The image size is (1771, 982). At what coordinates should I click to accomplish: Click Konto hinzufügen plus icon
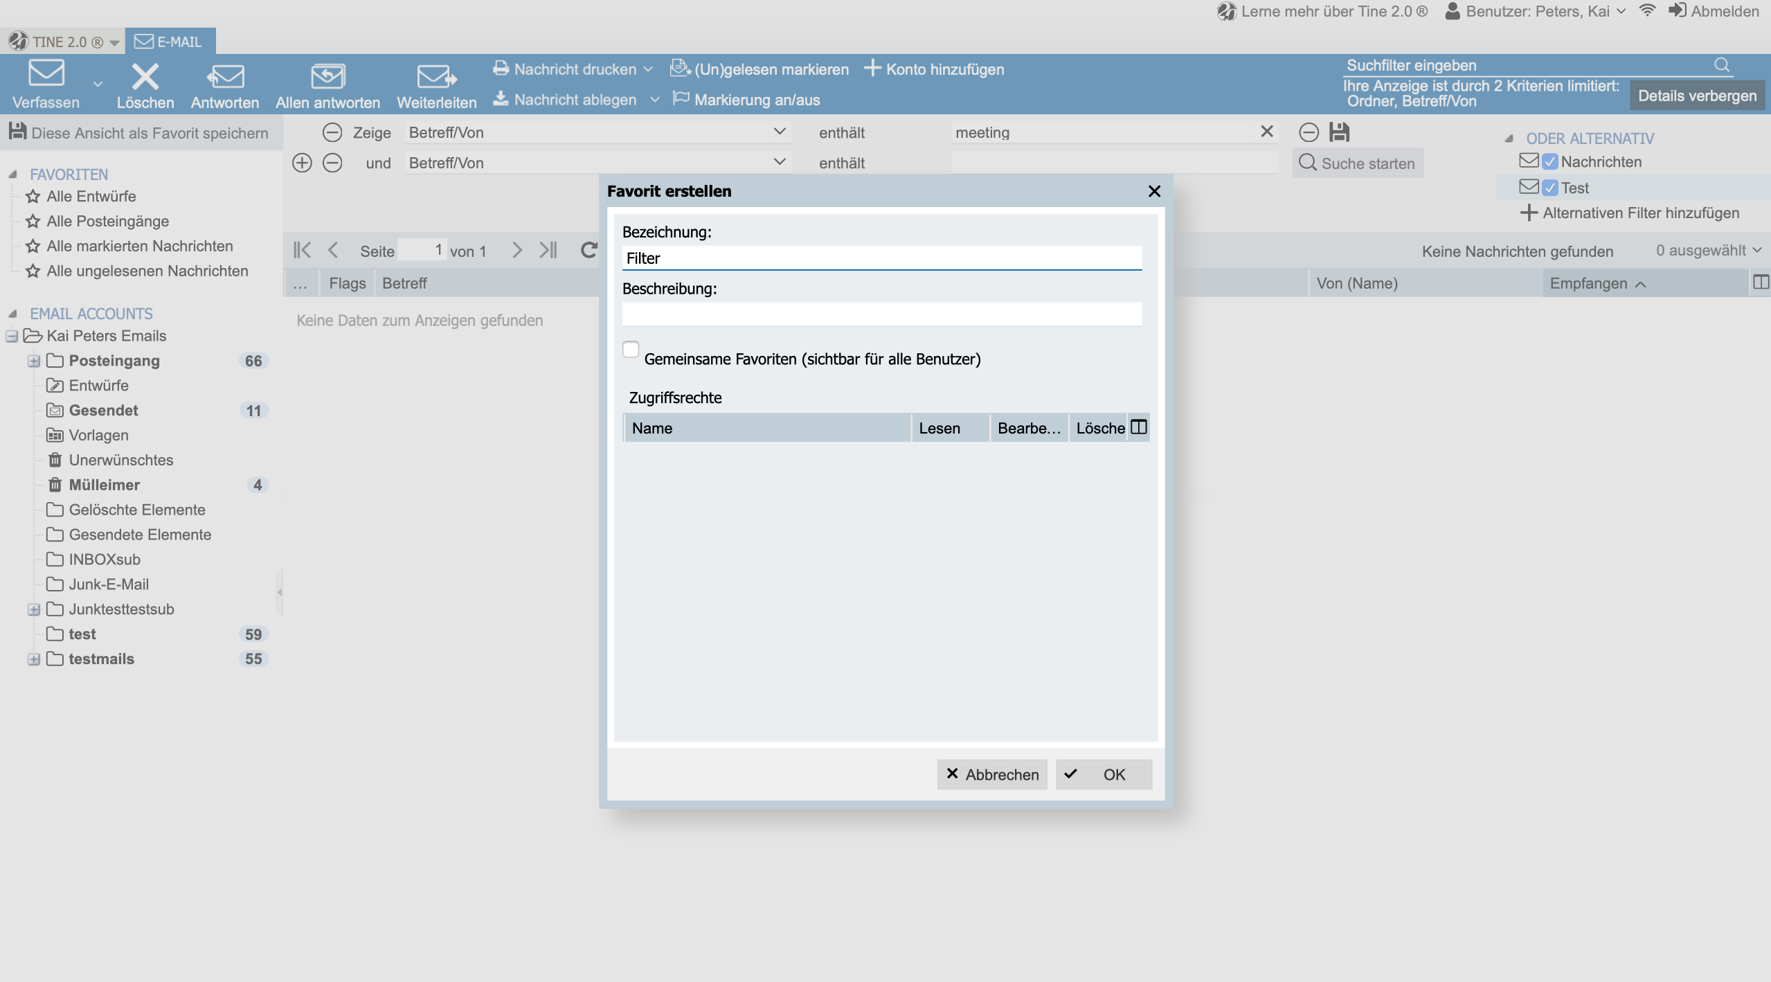pos(872,69)
